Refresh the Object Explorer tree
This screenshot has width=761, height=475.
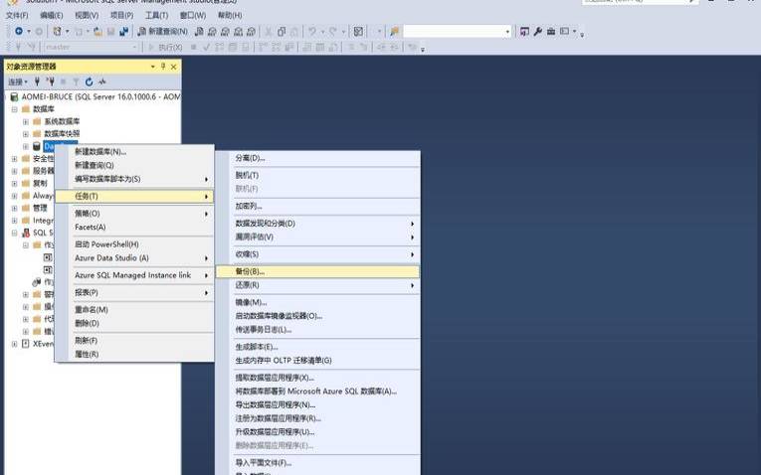point(89,81)
